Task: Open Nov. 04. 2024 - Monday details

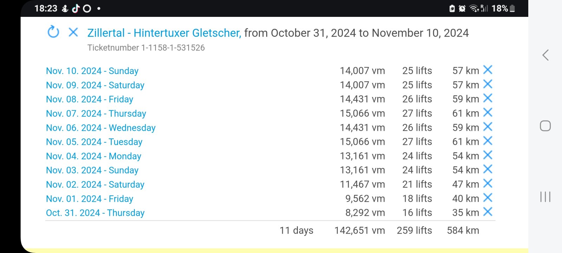Action: (x=93, y=156)
